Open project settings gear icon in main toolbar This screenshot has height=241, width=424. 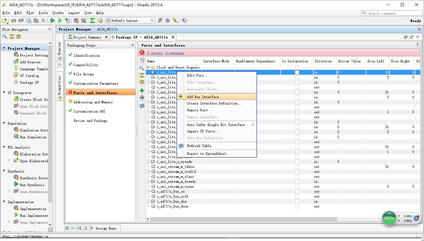(x=76, y=20)
